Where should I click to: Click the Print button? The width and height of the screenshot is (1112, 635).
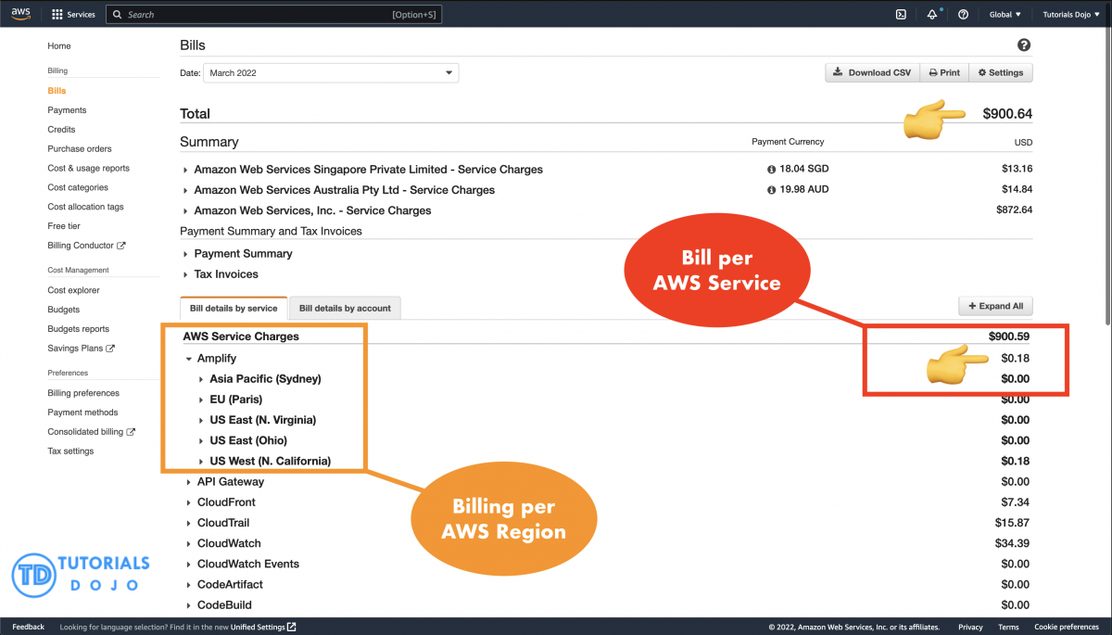(x=943, y=72)
